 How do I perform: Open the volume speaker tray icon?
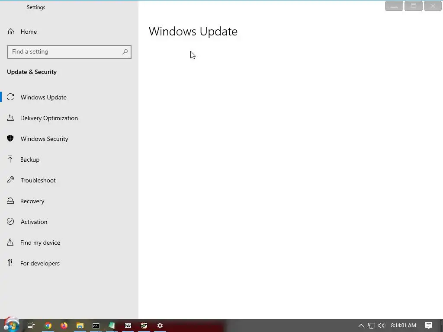(382, 326)
